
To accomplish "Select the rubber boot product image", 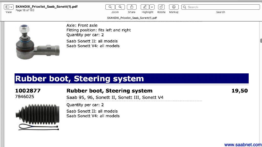I will coord(38,117).
